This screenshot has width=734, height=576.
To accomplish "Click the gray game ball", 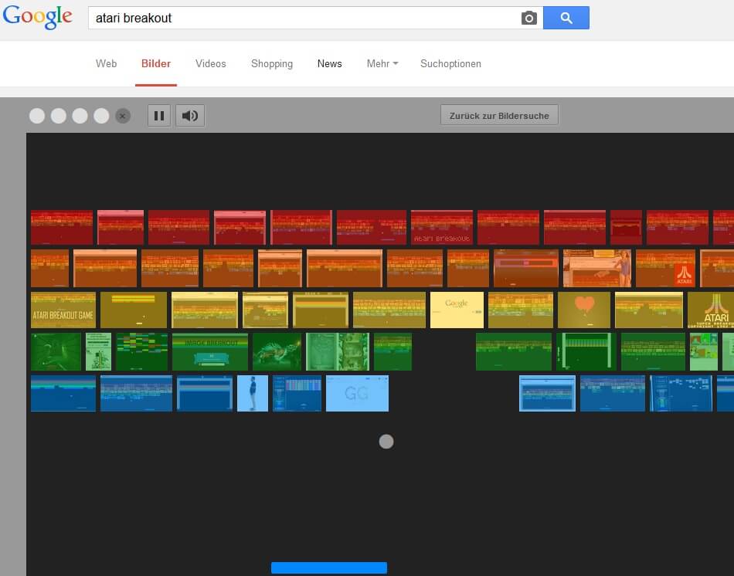I will [x=386, y=441].
